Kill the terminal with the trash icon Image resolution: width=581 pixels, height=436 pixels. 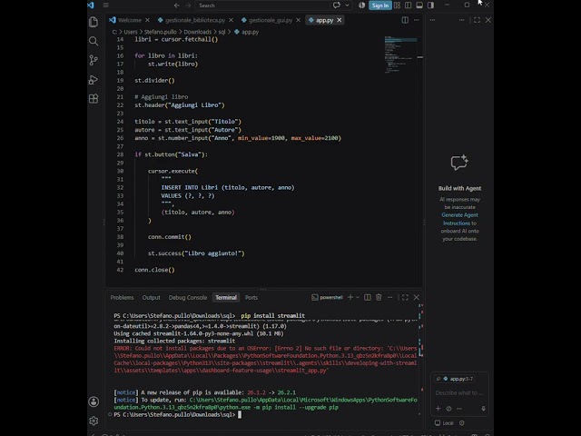[379, 297]
